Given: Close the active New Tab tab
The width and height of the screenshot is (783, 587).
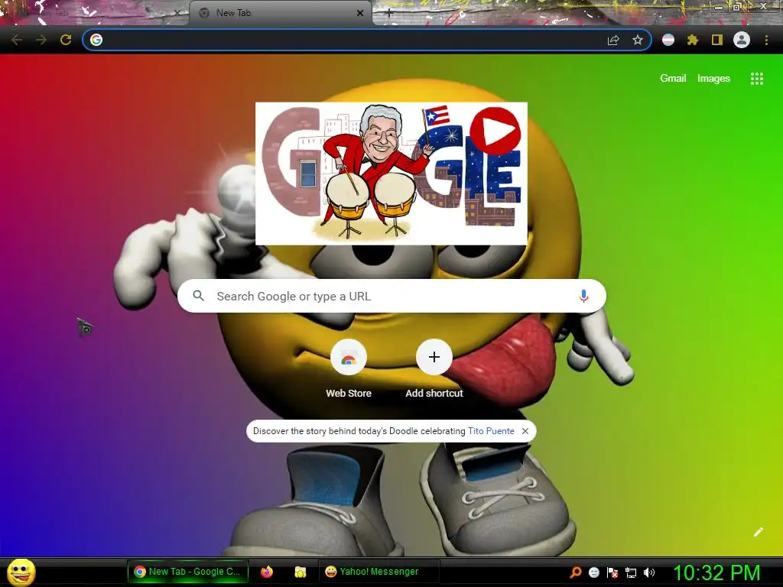Looking at the screenshot, I should (x=360, y=14).
